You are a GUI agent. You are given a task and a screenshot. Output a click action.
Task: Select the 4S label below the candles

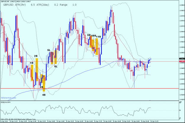tap(44, 95)
